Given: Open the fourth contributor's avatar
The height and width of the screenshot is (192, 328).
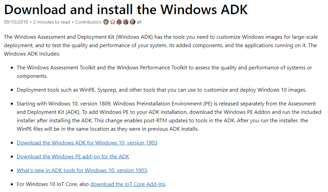Looking at the screenshot, I should tap(126, 22).
